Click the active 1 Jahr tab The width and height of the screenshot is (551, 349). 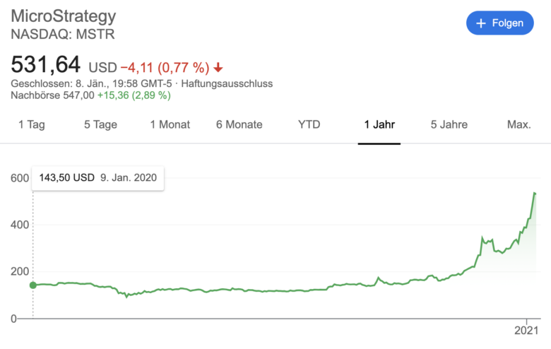(x=379, y=124)
